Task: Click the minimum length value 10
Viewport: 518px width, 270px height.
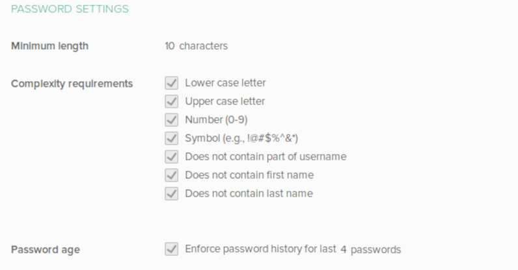Action: pos(169,46)
